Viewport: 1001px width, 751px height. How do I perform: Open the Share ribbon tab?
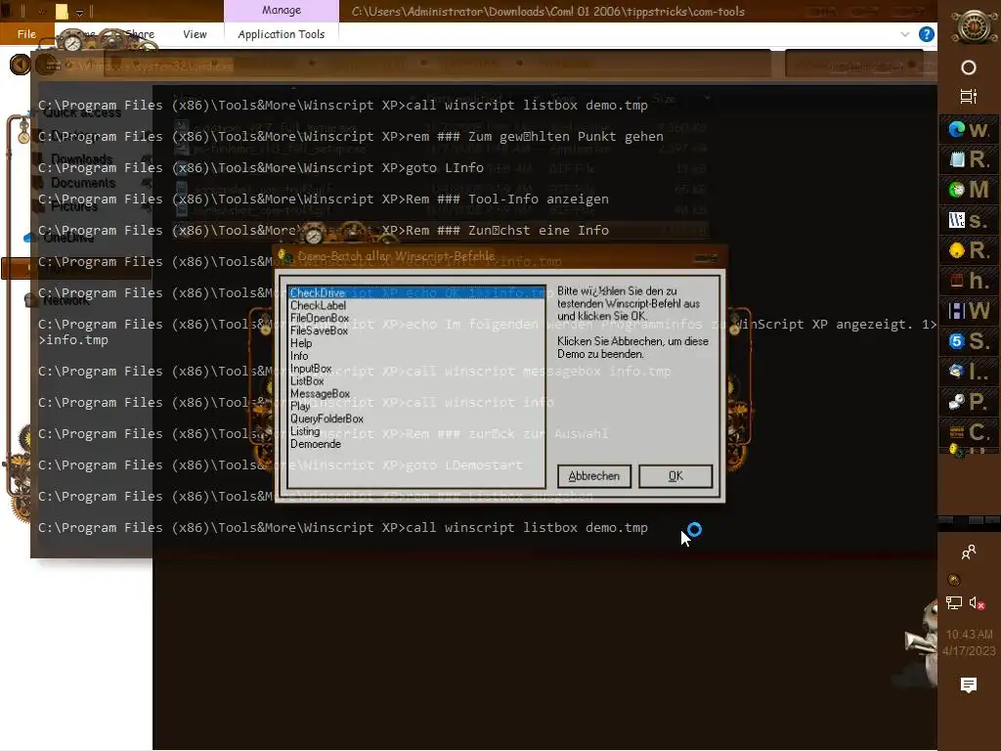point(140,34)
